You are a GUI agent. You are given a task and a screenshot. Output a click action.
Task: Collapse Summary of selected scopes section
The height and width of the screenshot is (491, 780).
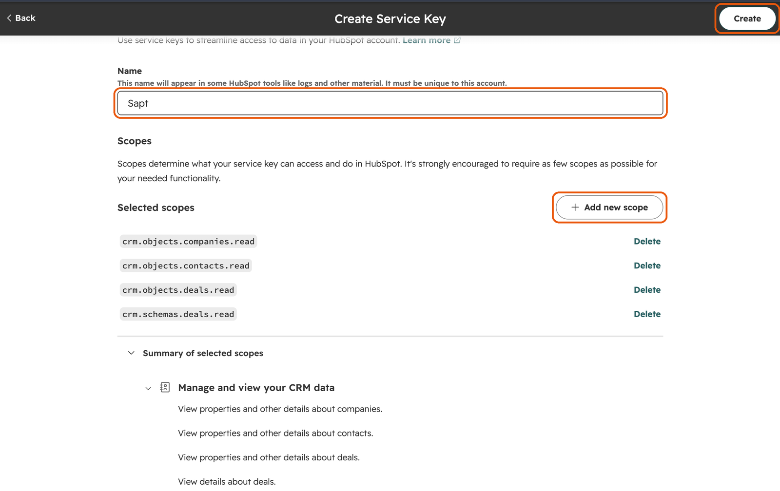(x=131, y=353)
